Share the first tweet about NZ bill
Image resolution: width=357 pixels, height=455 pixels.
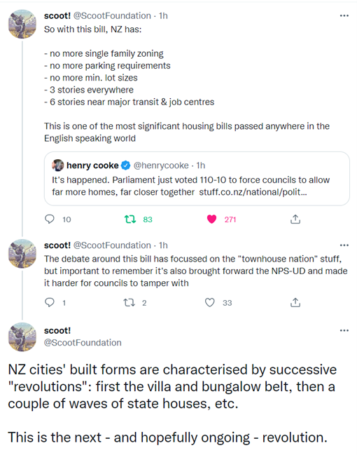coord(295,219)
